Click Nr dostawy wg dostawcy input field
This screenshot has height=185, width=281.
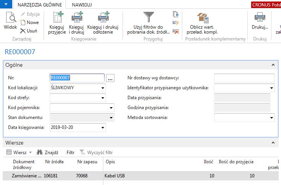[244, 78]
